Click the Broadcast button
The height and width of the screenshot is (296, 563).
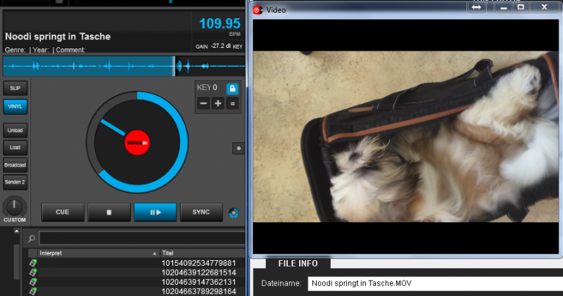click(x=15, y=165)
